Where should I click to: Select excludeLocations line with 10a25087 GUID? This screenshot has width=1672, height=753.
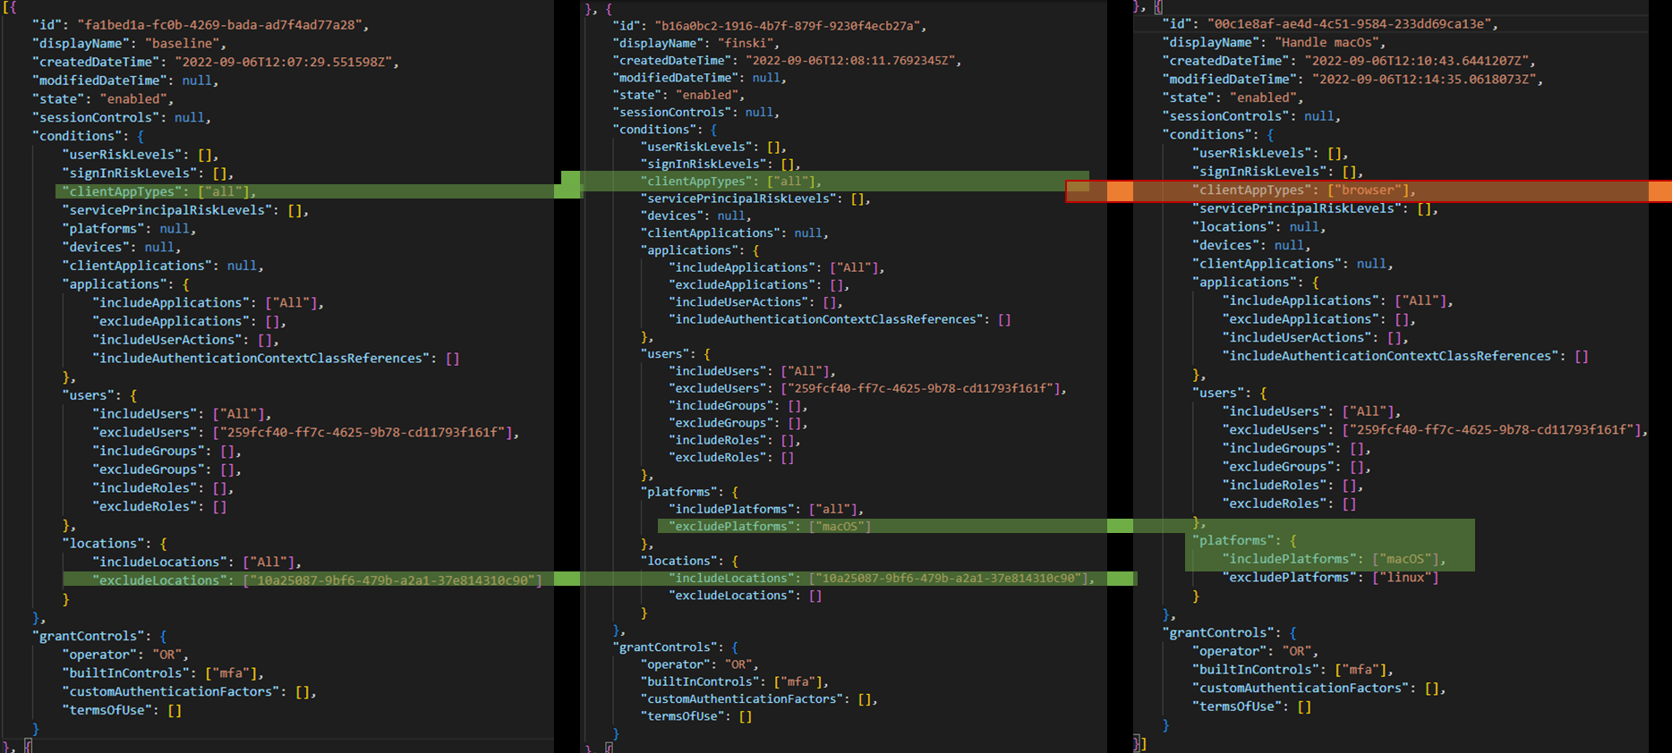coord(317,580)
